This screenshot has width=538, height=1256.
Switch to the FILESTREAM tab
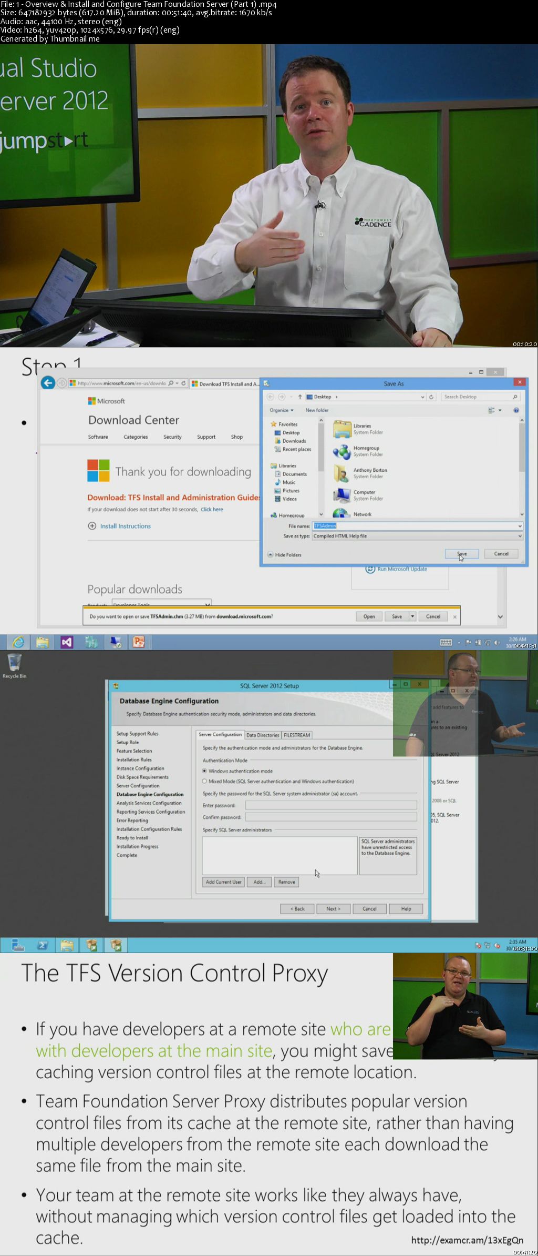(297, 735)
